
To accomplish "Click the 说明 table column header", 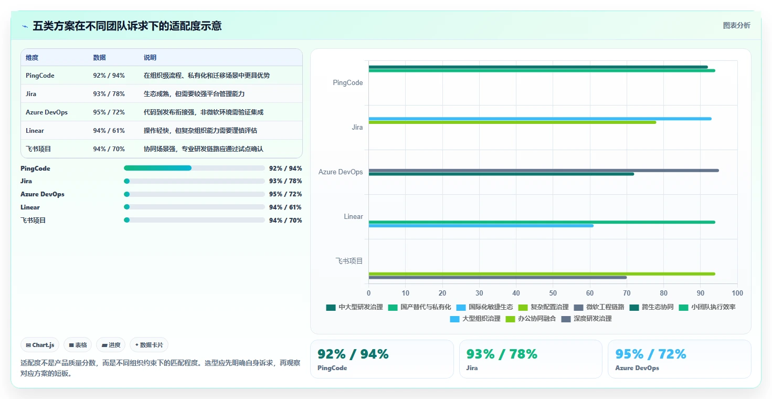I will pyautogui.click(x=150, y=58).
